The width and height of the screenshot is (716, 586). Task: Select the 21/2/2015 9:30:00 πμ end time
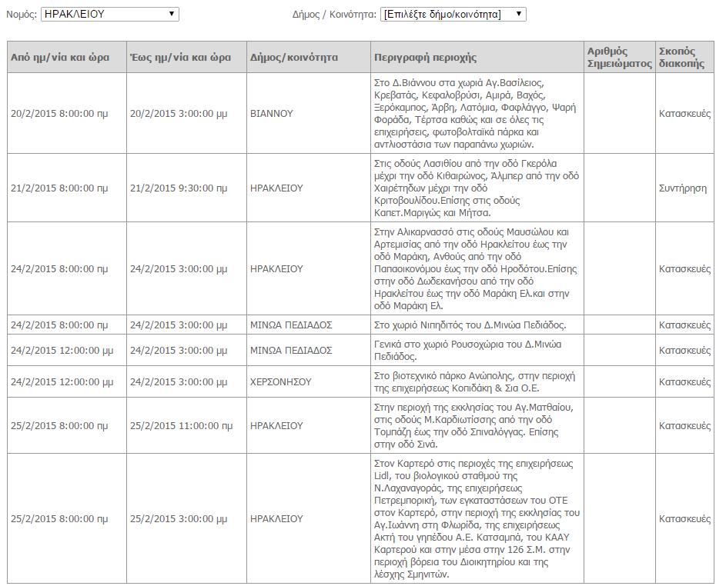179,188
